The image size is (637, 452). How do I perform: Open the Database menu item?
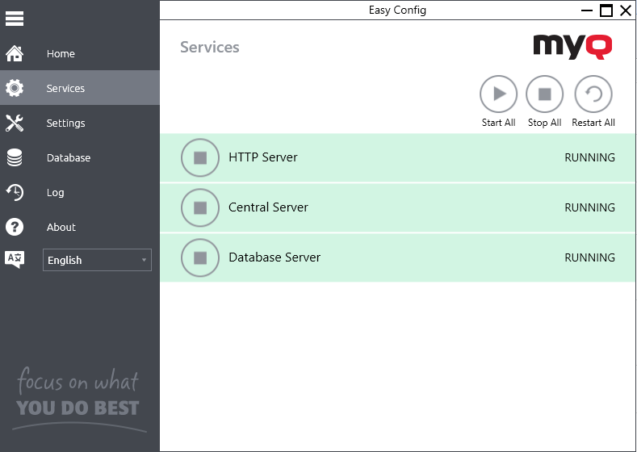point(69,158)
